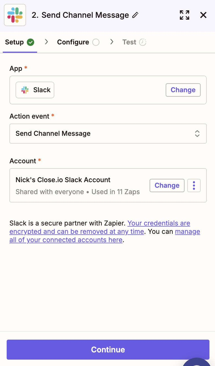Change the connected Slack account
215x366 pixels.
(167, 185)
